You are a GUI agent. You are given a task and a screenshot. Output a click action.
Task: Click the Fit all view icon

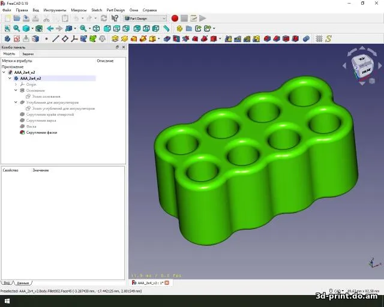tap(7, 29)
